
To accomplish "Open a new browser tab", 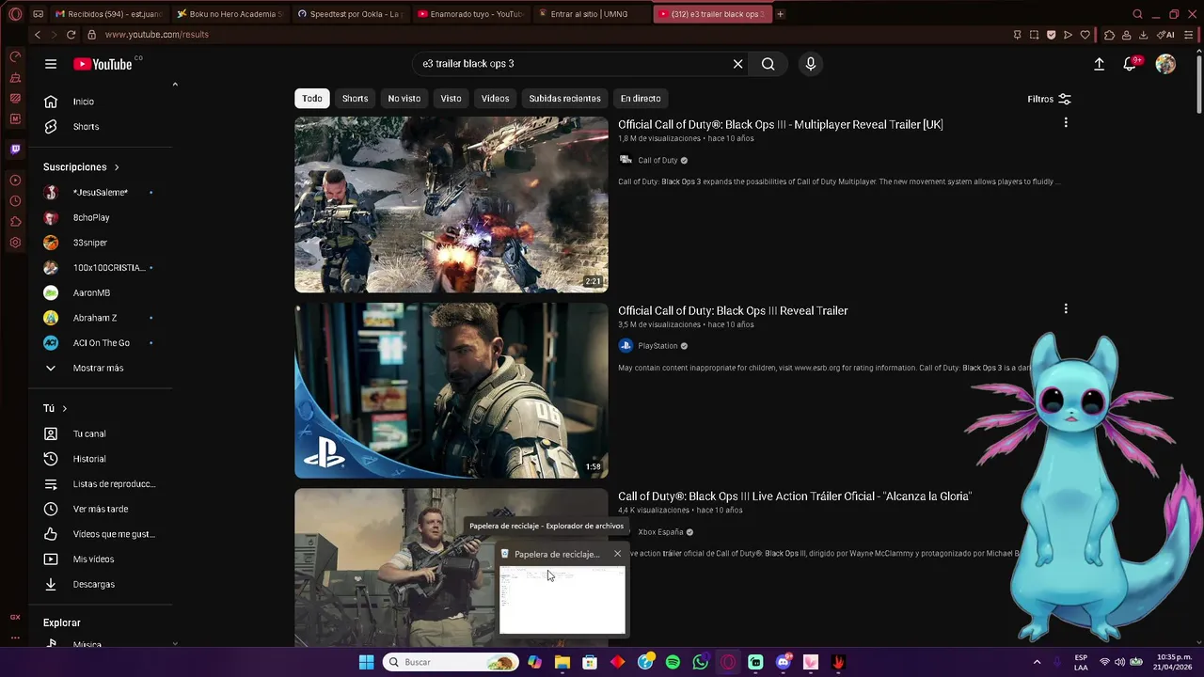I will tap(780, 14).
